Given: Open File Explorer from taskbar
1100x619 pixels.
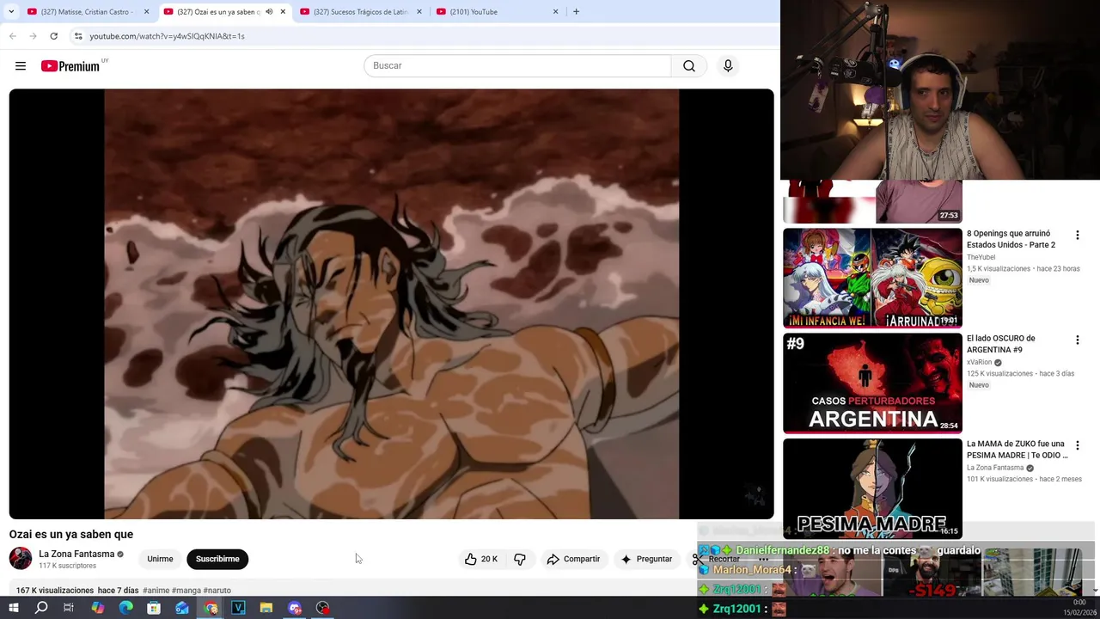Looking at the screenshot, I should (266, 608).
